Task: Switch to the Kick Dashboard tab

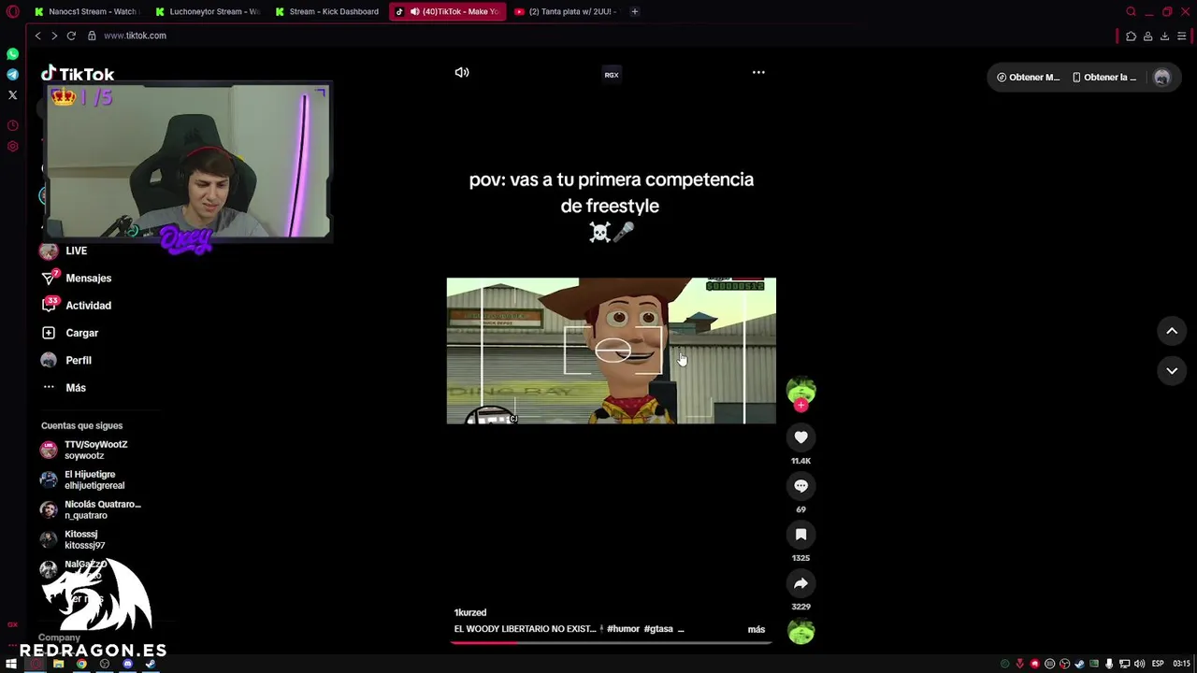Action: pos(327,11)
